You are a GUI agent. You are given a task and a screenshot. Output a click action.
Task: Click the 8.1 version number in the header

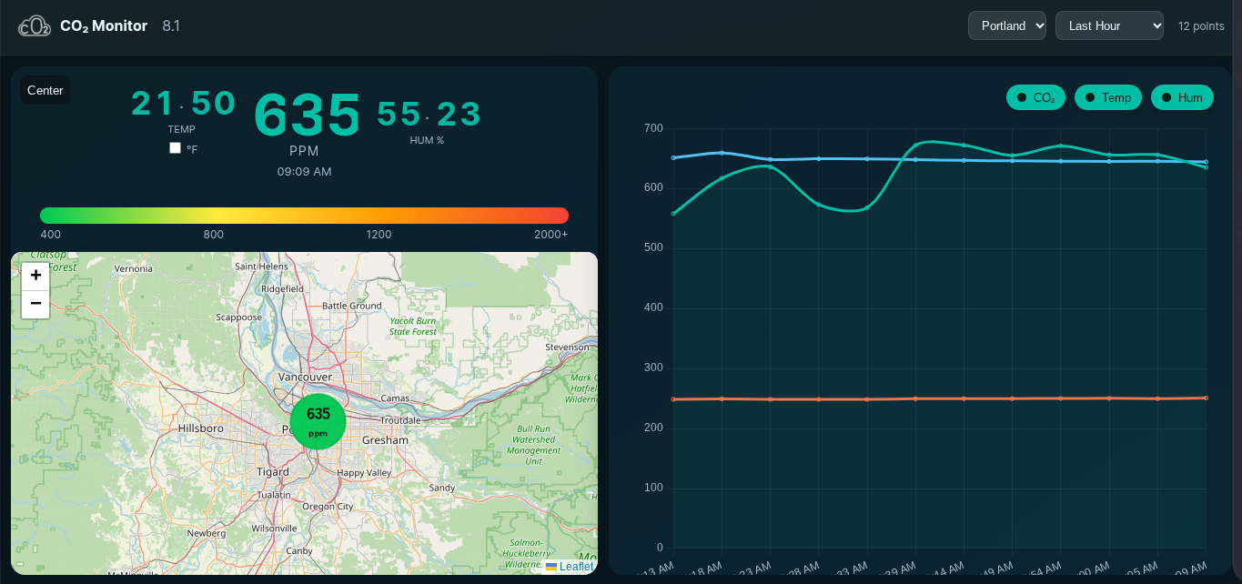pyautogui.click(x=170, y=26)
